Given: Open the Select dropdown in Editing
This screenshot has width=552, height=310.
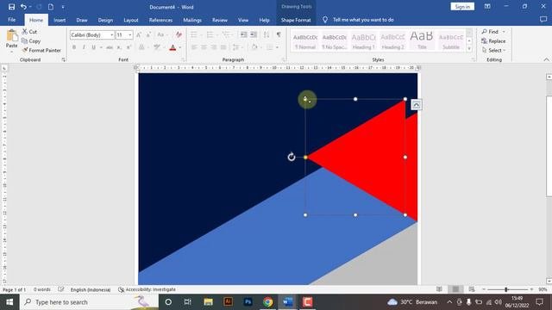Looking at the screenshot, I should click(493, 50).
